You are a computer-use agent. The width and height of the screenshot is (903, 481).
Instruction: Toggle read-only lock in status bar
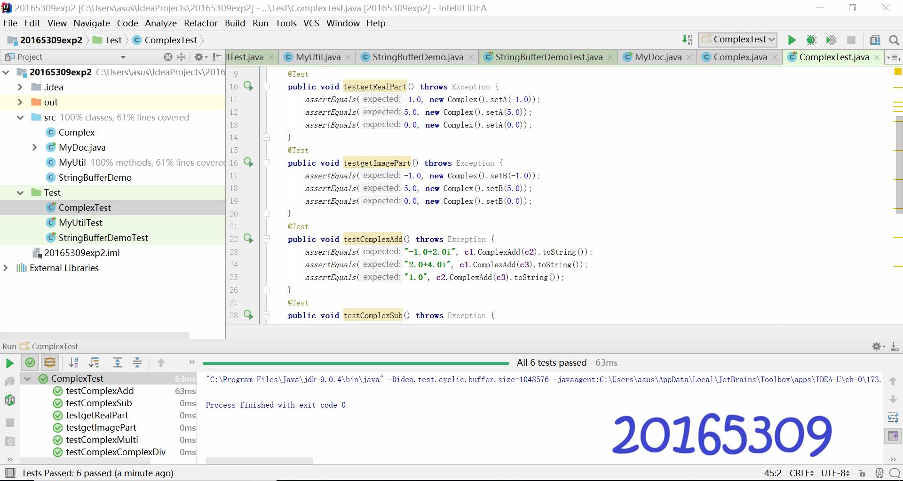click(x=862, y=473)
